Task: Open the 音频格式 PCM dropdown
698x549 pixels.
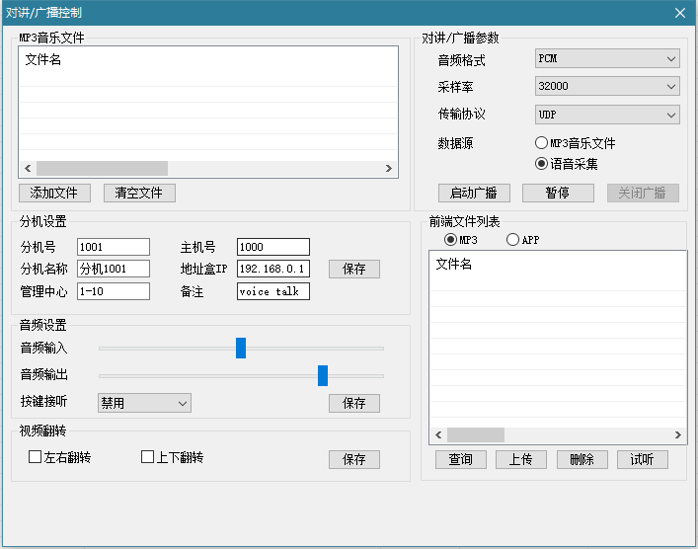Action: (x=607, y=59)
